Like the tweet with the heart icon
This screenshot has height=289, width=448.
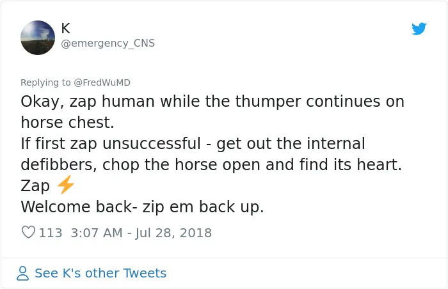[x=28, y=232]
